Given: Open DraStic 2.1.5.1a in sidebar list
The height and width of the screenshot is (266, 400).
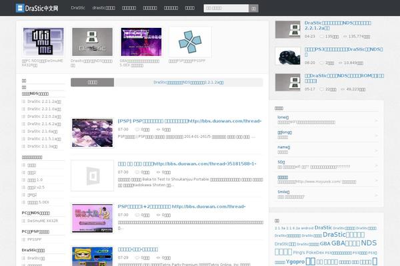Looking at the screenshot, I should coord(44,139).
